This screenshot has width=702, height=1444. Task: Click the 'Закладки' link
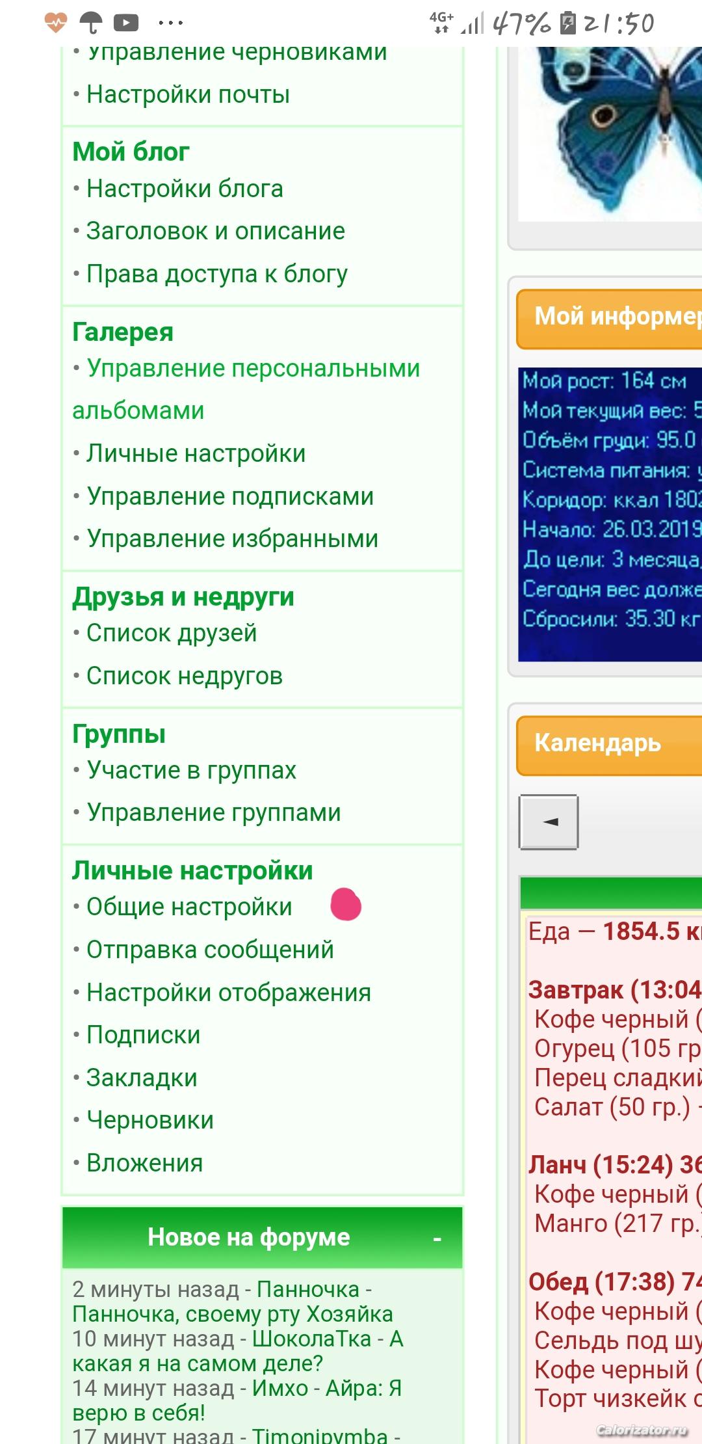coord(142,1078)
